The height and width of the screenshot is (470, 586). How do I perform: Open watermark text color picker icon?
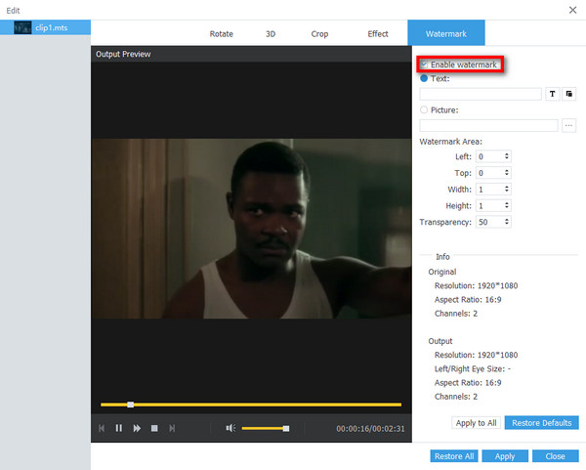[x=569, y=94]
